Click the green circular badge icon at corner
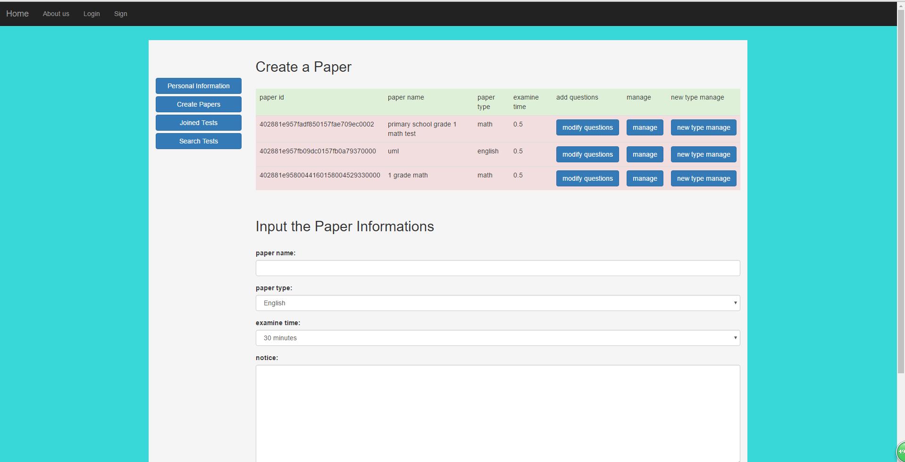 (x=901, y=452)
